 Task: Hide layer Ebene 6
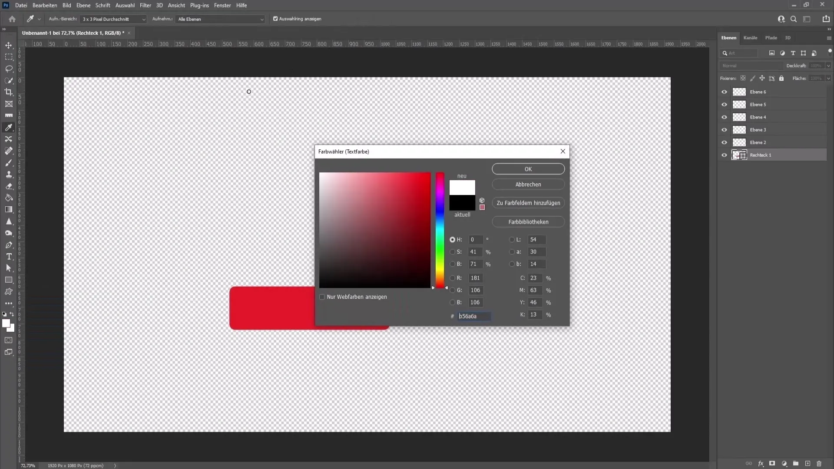[724, 92]
